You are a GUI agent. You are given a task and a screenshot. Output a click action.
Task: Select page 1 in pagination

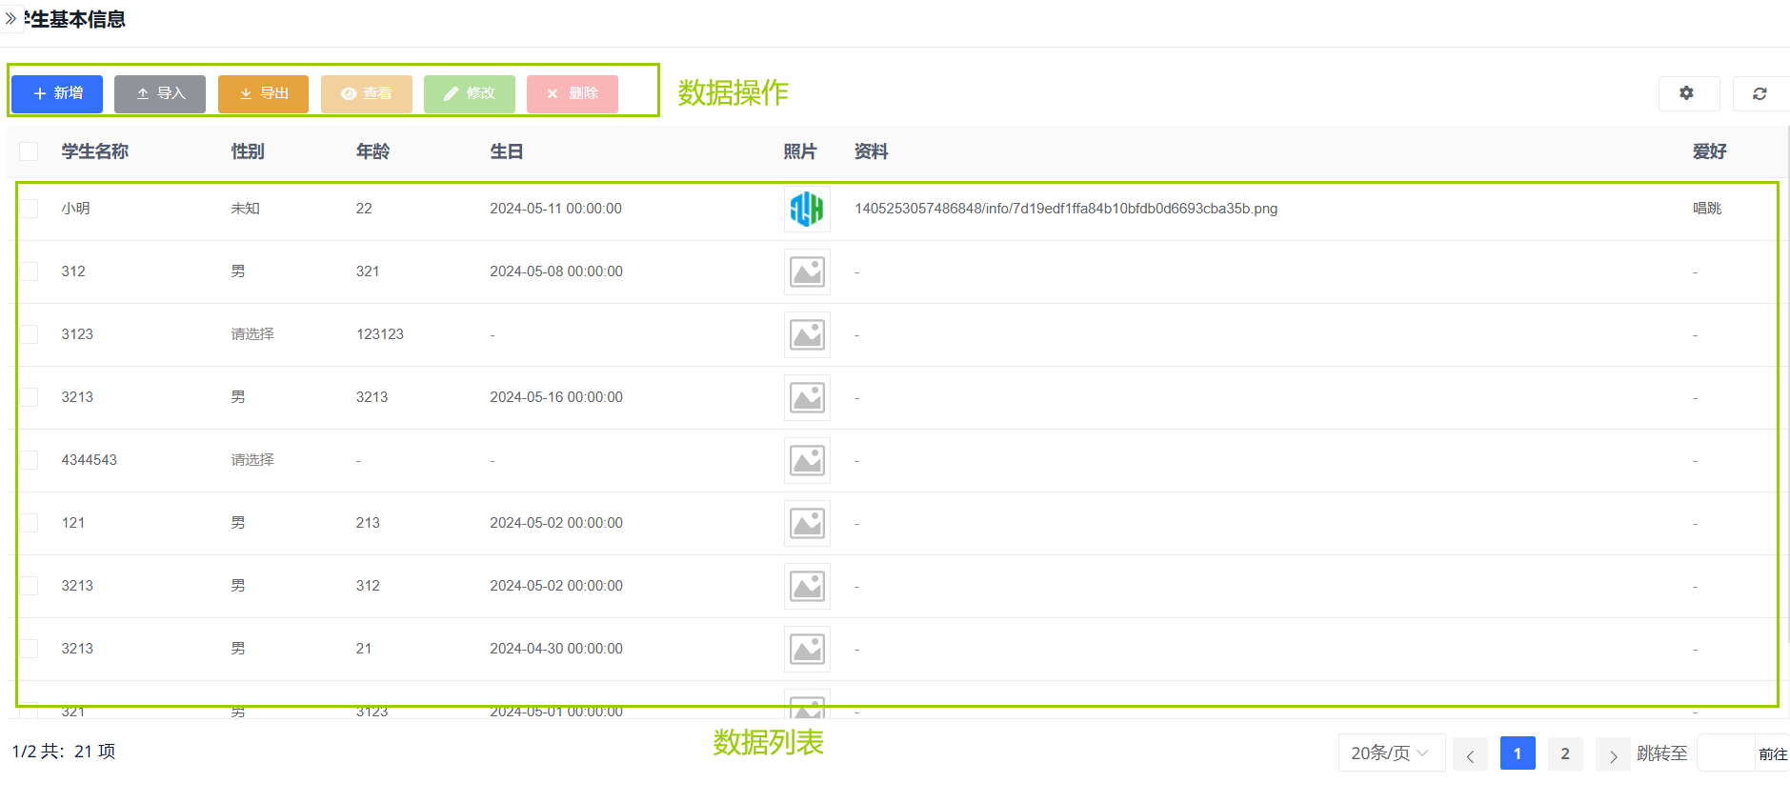click(x=1518, y=753)
